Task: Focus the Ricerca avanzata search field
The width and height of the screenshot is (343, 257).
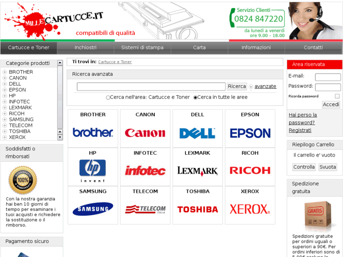Action: coord(151,87)
